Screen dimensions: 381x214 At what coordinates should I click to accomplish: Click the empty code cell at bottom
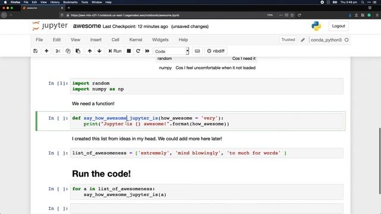pos(207,209)
